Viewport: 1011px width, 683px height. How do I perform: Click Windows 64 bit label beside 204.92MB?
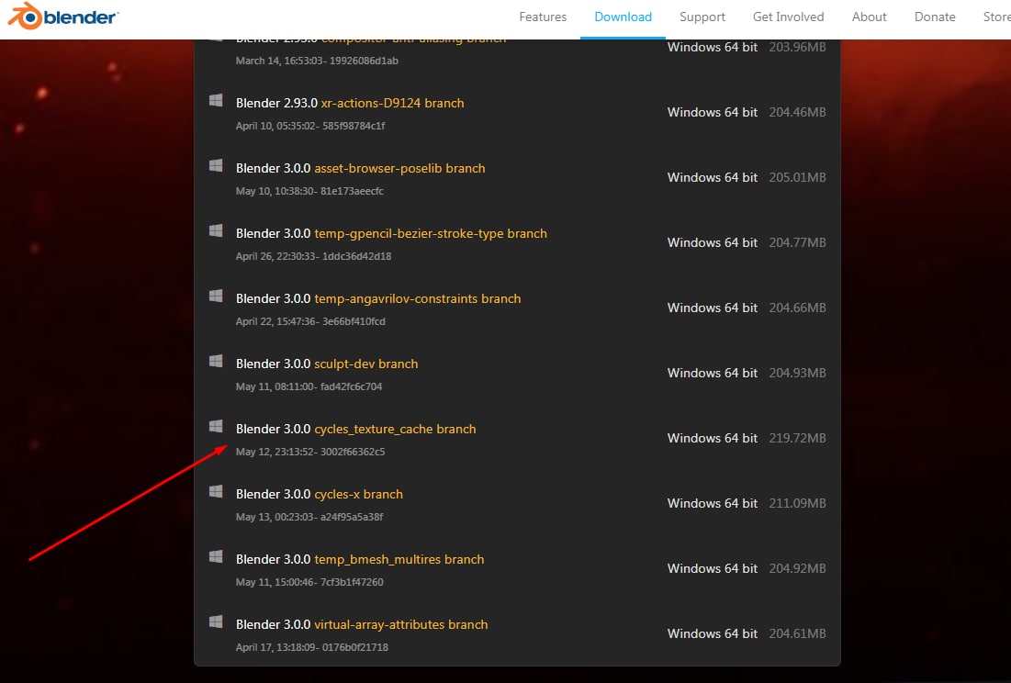pos(713,568)
